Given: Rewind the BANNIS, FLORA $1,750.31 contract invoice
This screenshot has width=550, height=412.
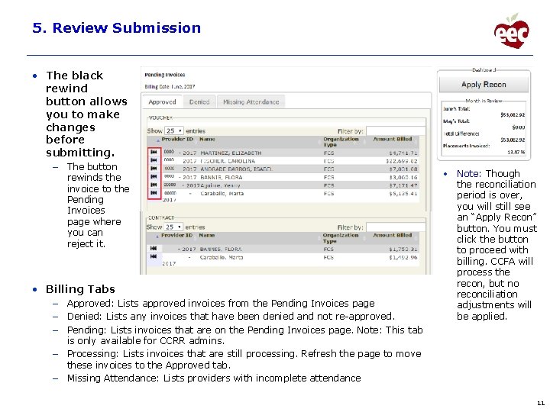Looking at the screenshot, I should pos(154,249).
